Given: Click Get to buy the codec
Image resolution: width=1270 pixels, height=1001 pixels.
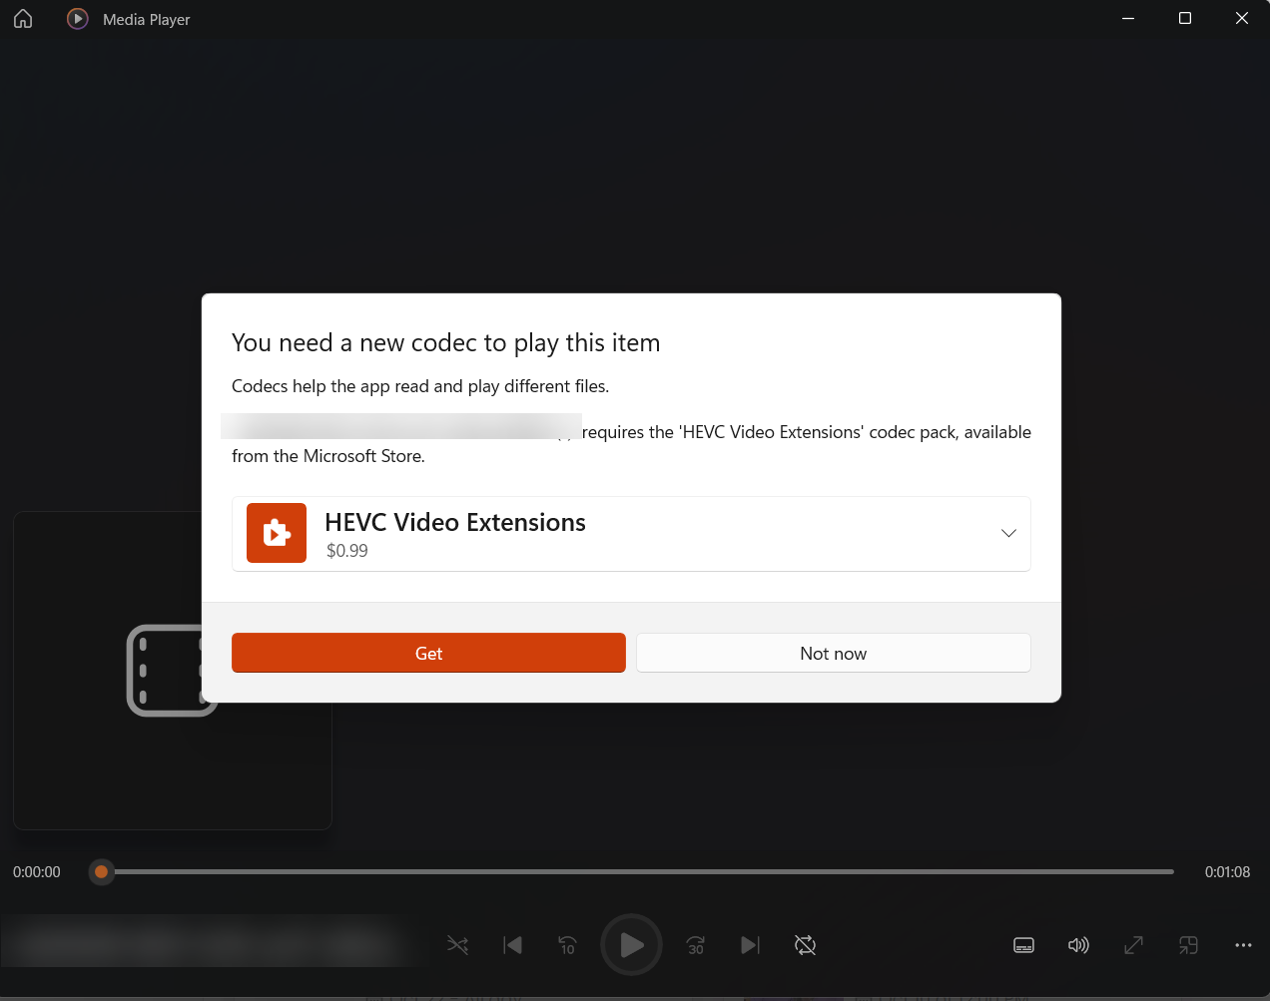Looking at the screenshot, I should [x=428, y=653].
